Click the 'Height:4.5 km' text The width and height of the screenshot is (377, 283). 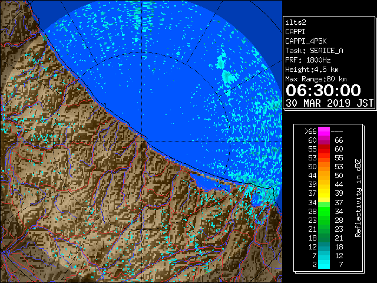point(312,70)
